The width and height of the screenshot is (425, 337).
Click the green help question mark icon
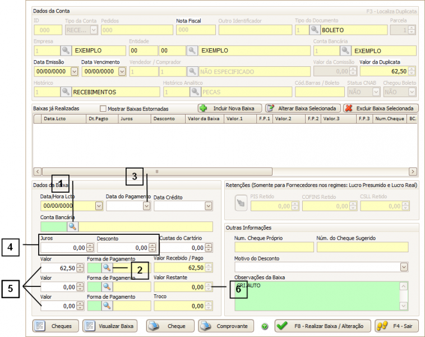(x=265, y=326)
